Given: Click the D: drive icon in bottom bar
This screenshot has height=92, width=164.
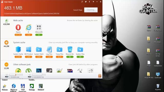Looking at the screenshot, I should [x=30, y=76].
